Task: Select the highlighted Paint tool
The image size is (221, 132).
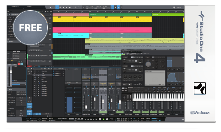Action: pos(57,7)
